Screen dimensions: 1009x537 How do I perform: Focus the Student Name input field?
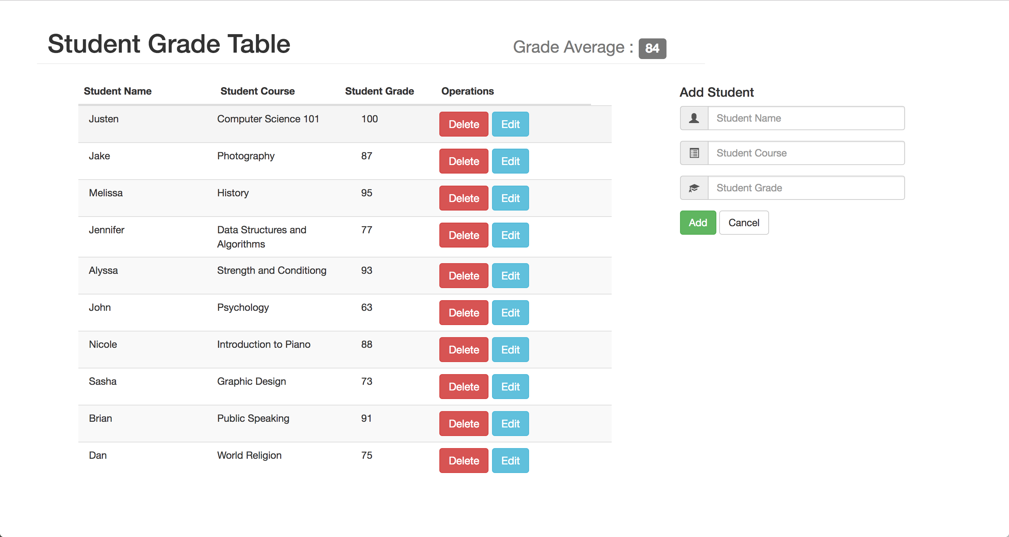click(x=806, y=118)
